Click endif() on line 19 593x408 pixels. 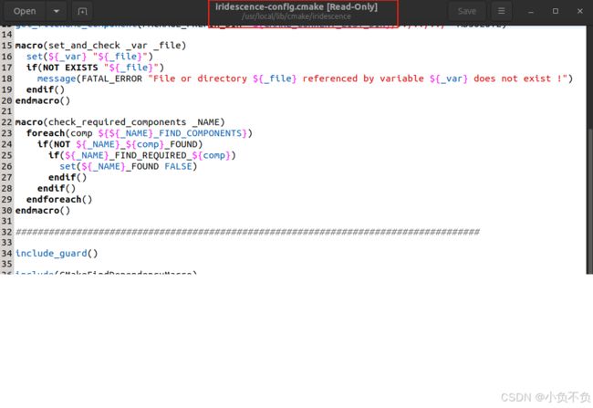pos(46,89)
